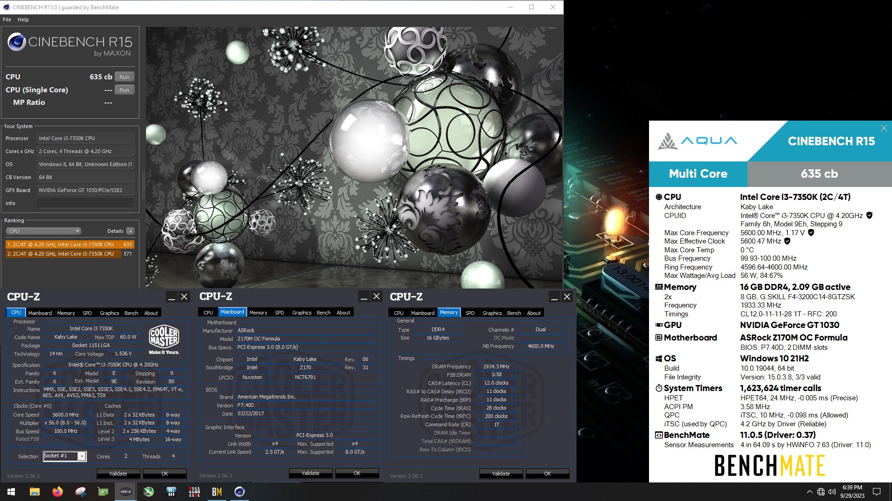Screen dimensions: 892x501
Task: Run the CPU Single Core benchmark
Action: [x=124, y=90]
